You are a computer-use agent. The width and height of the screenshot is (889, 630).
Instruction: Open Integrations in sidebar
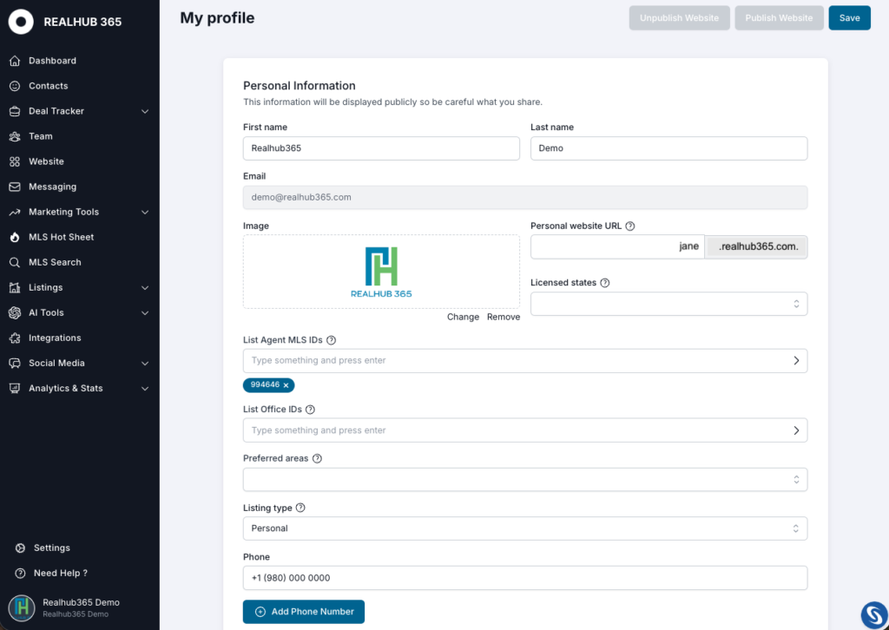55,338
